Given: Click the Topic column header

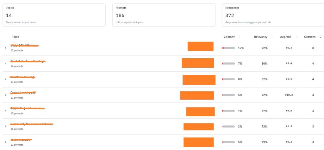Looking at the screenshot, I should tap(16, 37).
